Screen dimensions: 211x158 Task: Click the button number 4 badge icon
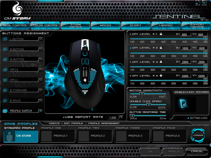[x=5, y=70]
